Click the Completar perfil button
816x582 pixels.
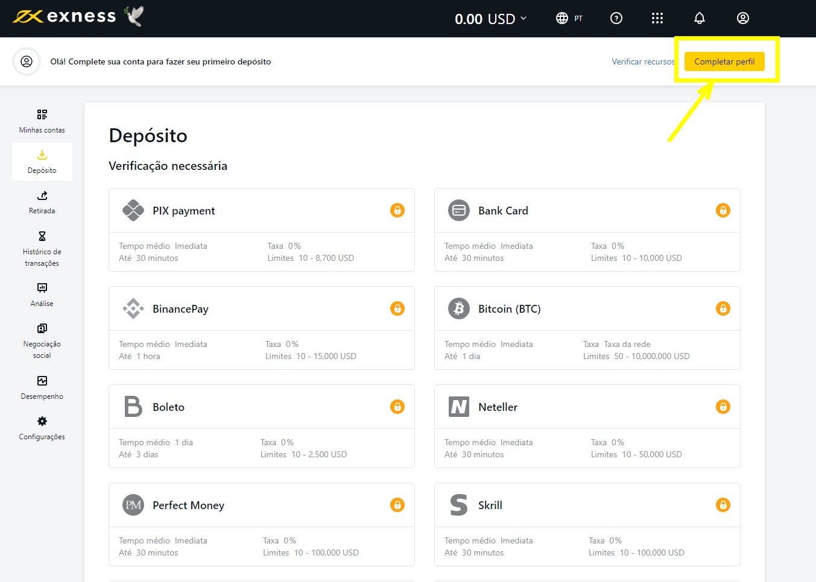pyautogui.click(x=724, y=61)
